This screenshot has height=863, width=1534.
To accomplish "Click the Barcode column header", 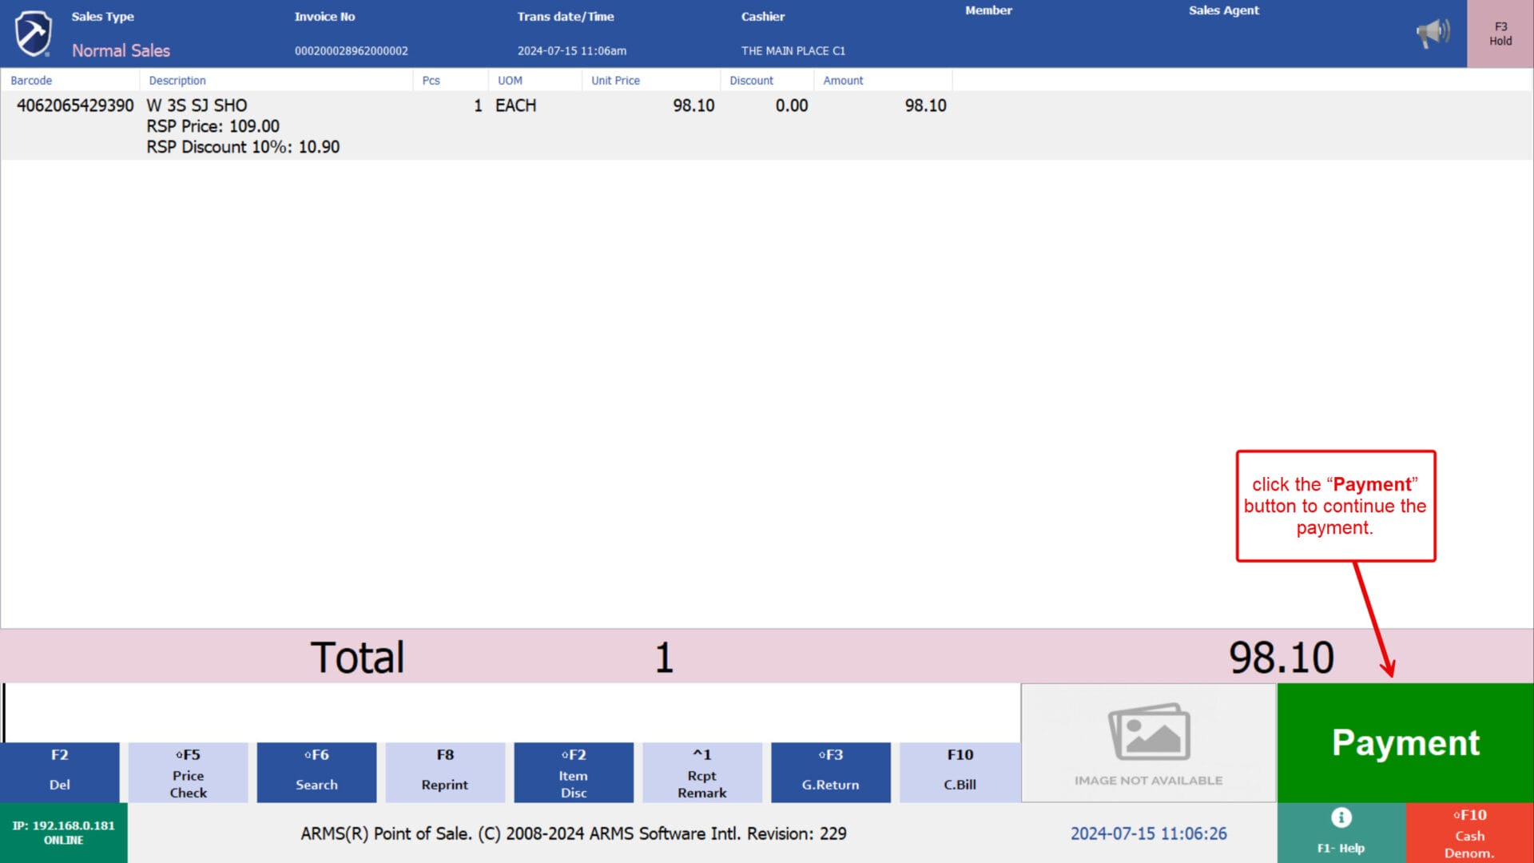I will (31, 81).
